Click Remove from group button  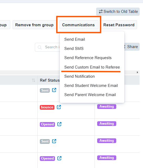[34, 25]
